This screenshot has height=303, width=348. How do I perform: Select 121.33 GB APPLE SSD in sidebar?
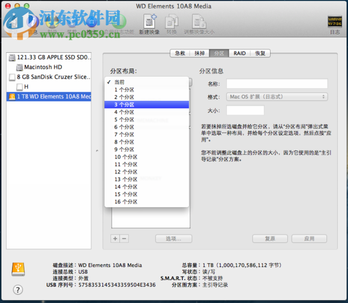pyautogui.click(x=49, y=58)
